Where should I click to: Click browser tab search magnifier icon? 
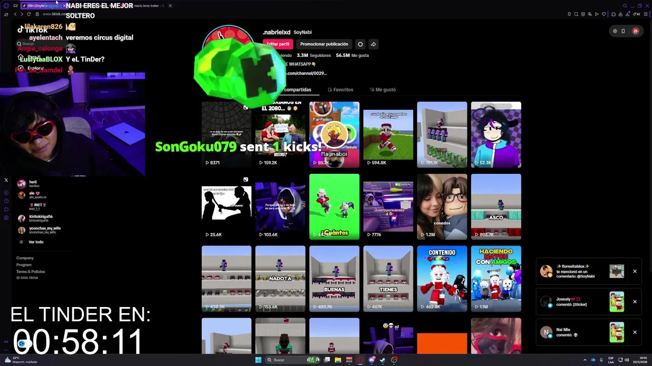tap(625, 6)
